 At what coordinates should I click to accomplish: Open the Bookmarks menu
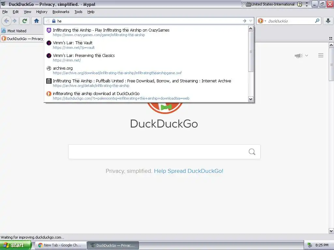61,12
